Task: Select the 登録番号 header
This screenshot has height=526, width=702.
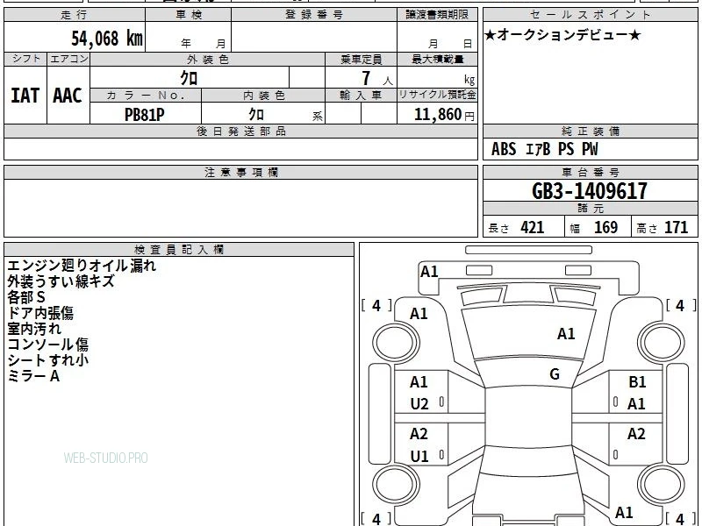Action: 314,15
